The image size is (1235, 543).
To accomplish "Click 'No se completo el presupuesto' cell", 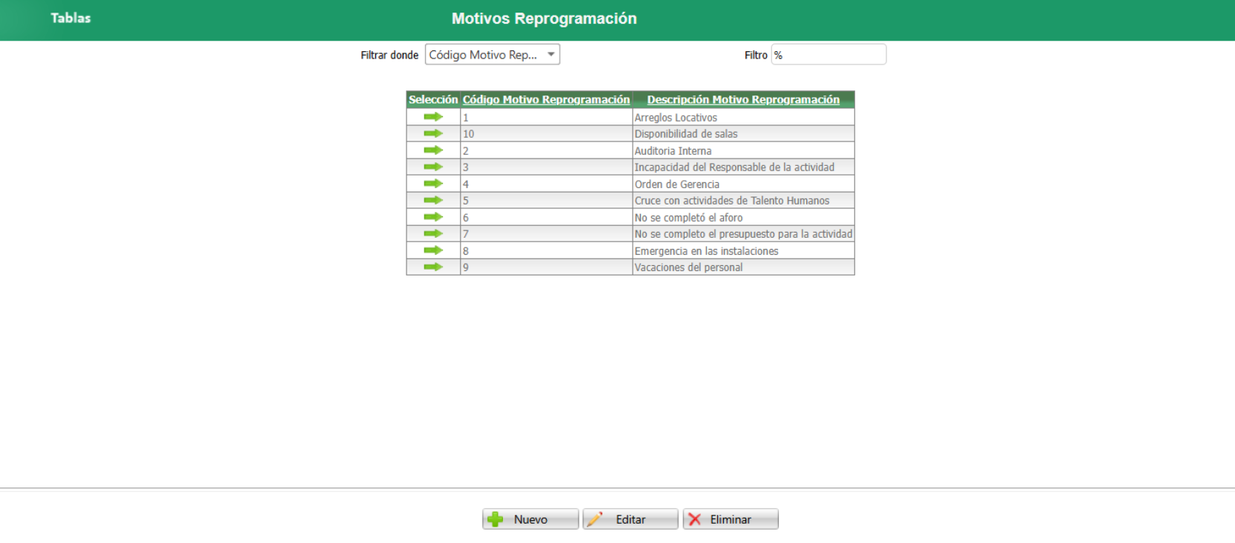I will [743, 234].
